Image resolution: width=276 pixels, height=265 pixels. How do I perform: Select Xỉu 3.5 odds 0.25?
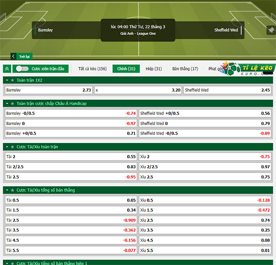tap(205, 230)
